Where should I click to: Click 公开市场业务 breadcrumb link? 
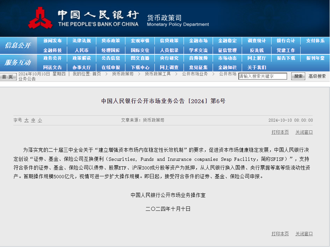pyautogui.click(x=195, y=74)
